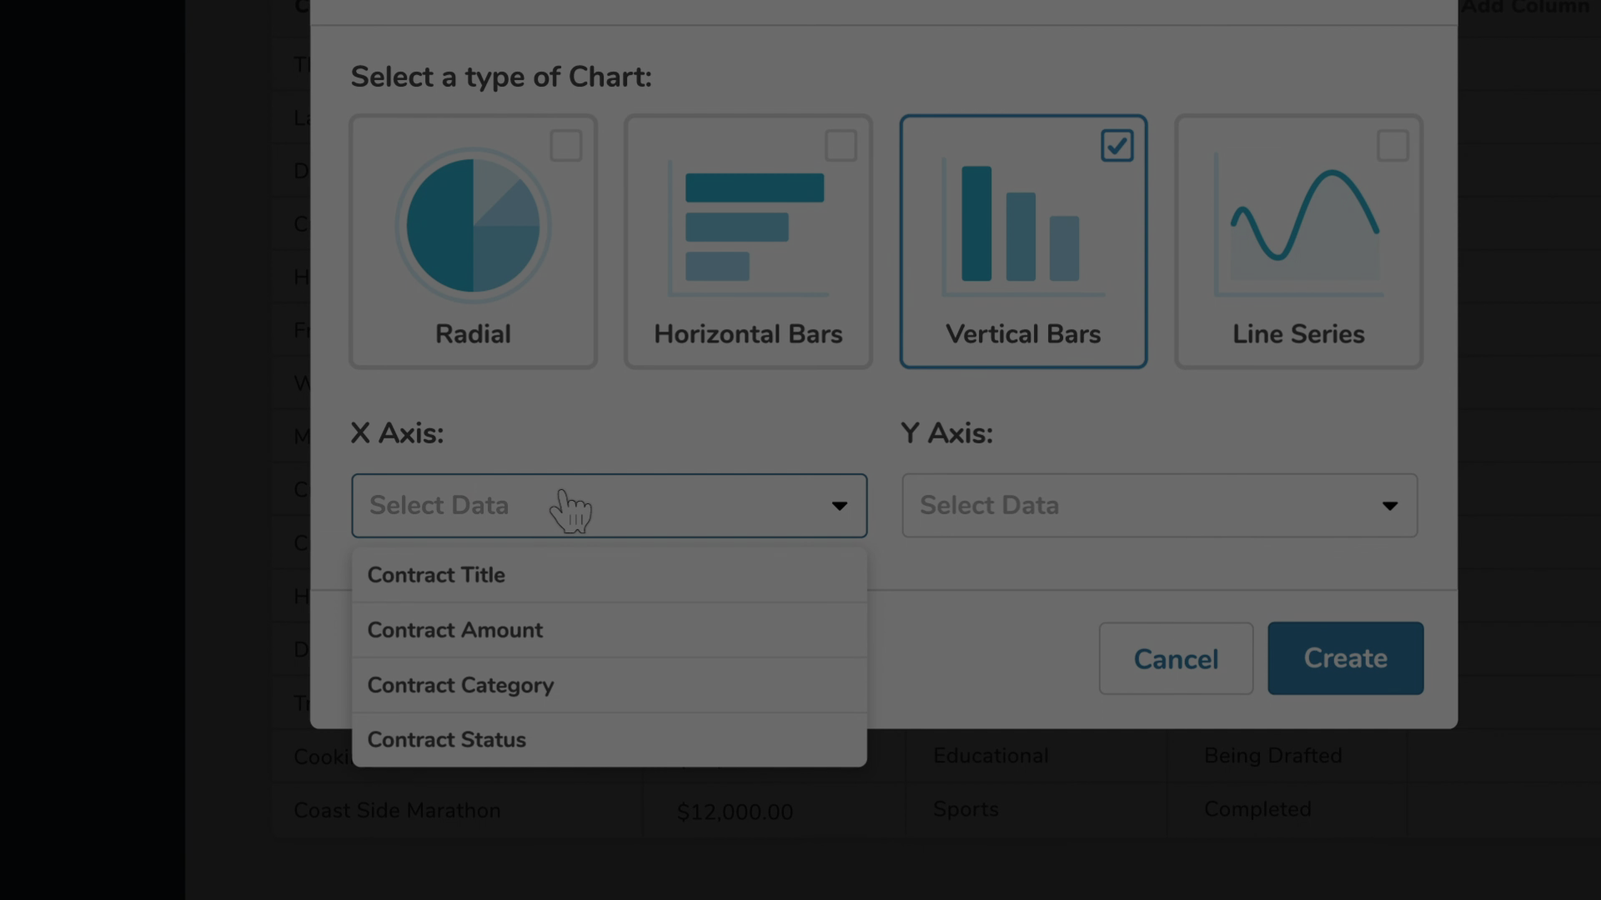This screenshot has height=900, width=1601.
Task: Select the Radial pie chart icon
Action: (473, 226)
